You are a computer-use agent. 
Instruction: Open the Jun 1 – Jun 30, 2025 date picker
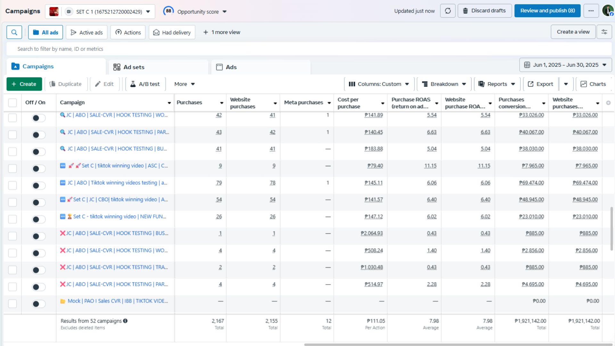(x=566, y=65)
